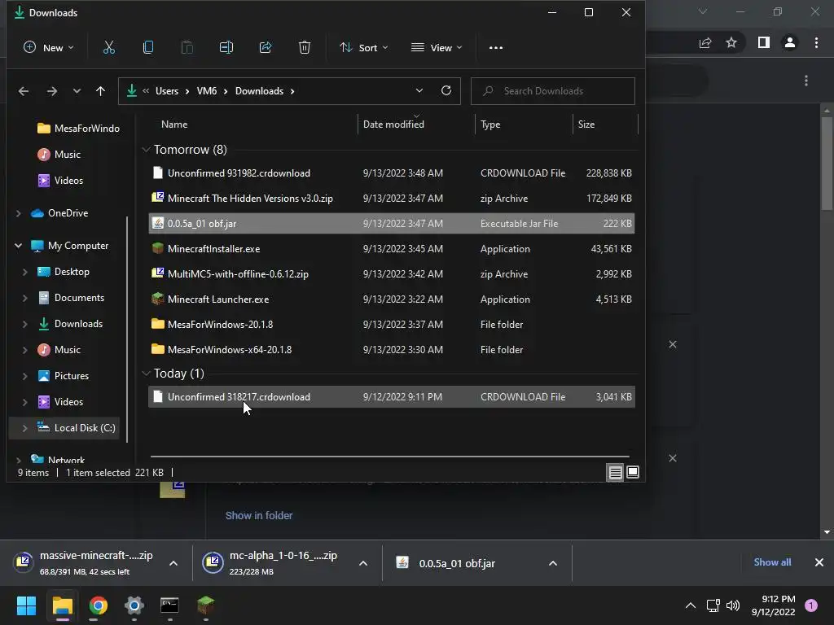Click the volume speaker tray icon

point(733,605)
